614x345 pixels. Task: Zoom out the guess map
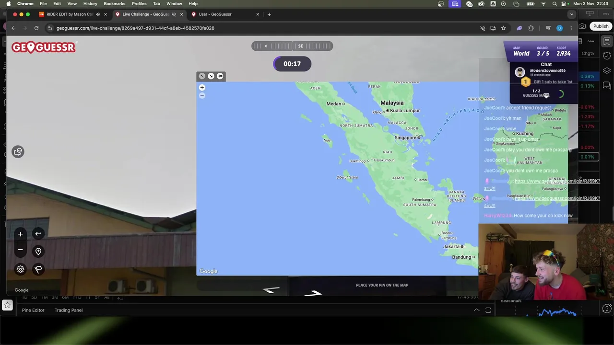(202, 95)
